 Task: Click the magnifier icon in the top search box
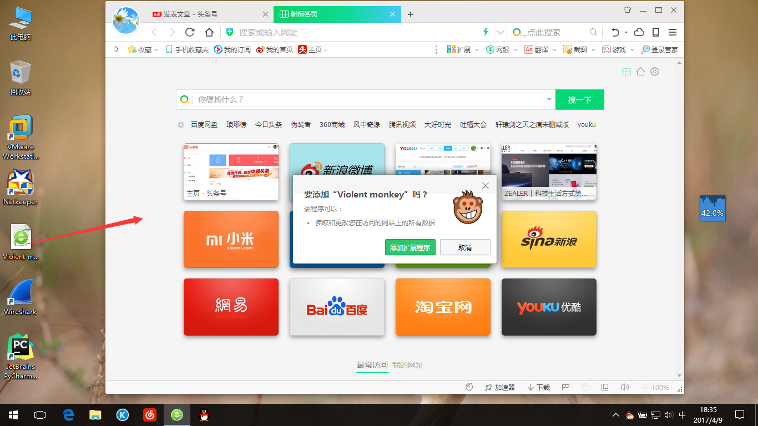(593, 32)
